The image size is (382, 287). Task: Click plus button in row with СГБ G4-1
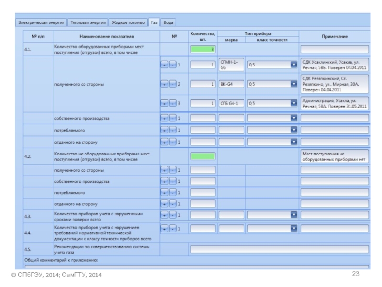(x=164, y=103)
